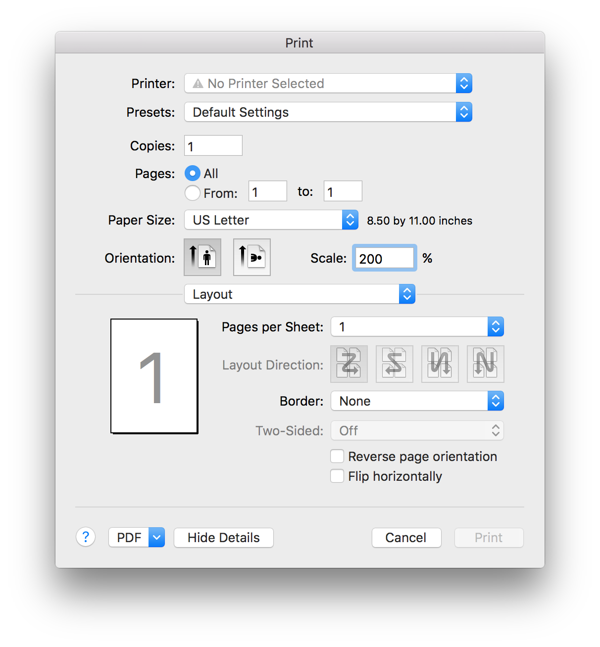The height and width of the screenshot is (647, 600).
Task: Choose top-to-bottom right-first layout direction
Action: [486, 364]
